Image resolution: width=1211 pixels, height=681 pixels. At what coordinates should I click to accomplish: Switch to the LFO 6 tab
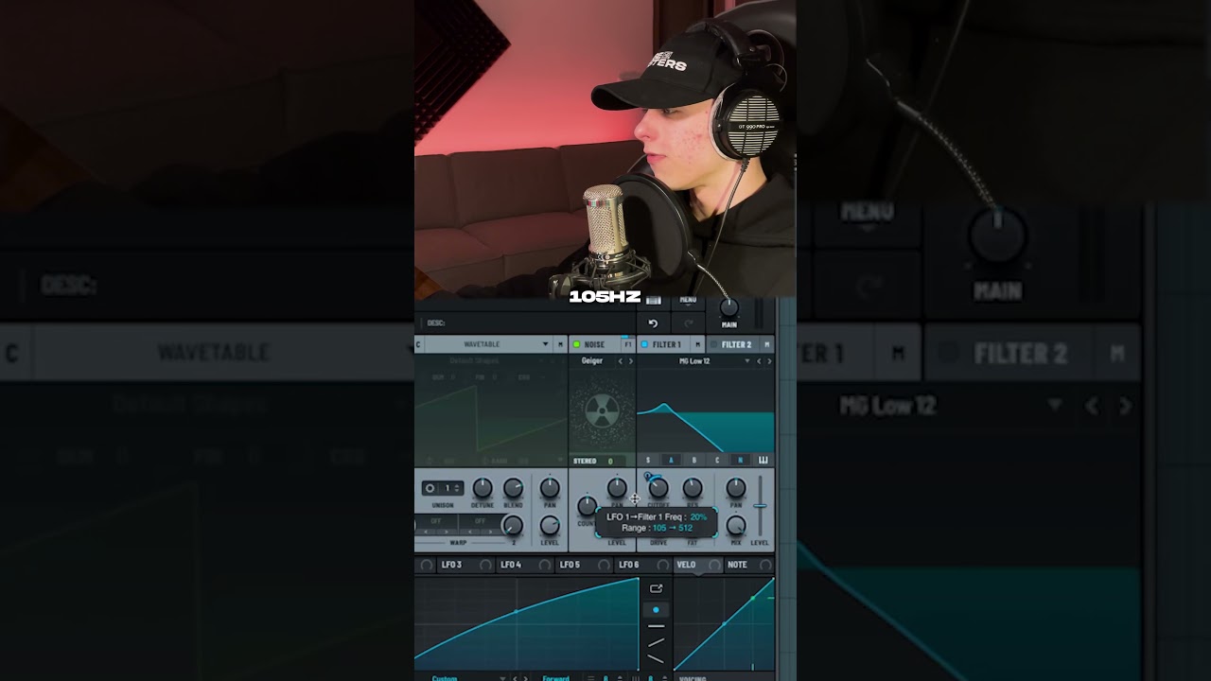click(628, 565)
